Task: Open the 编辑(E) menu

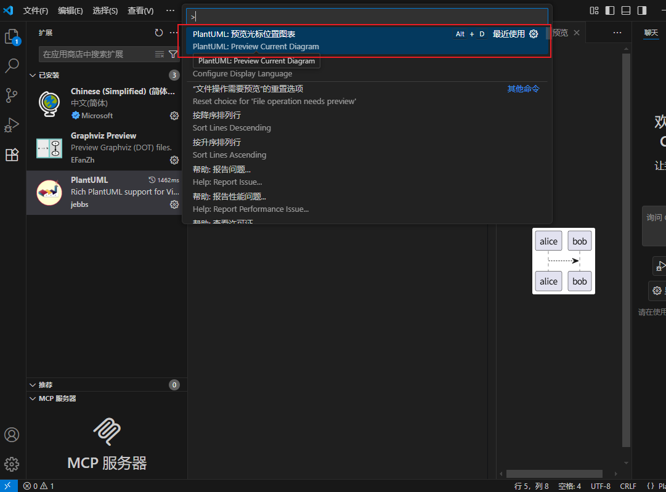Action: coord(70,10)
